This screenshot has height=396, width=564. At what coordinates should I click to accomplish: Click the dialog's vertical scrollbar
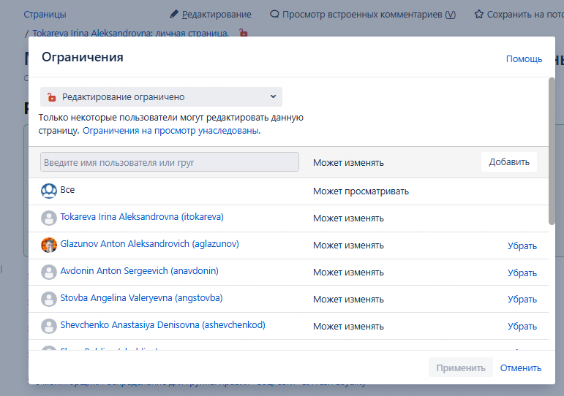(x=552, y=151)
